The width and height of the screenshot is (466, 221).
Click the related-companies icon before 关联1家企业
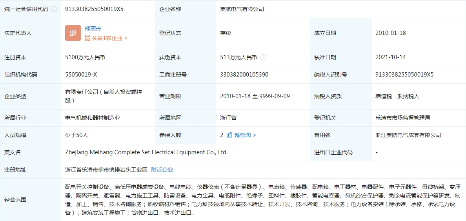[x=87, y=38]
